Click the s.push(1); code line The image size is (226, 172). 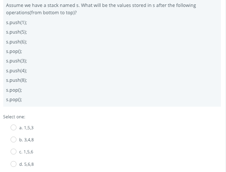click(x=16, y=23)
